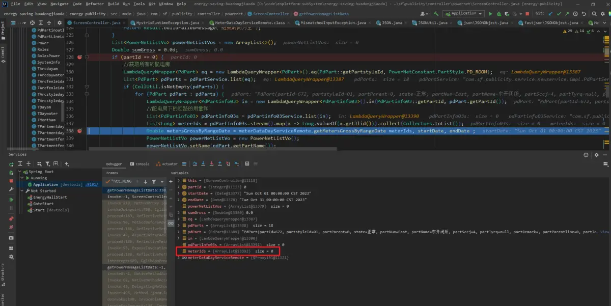This screenshot has width=611, height=306.
Task: Select the GateStart service
Action: [x=43, y=204]
